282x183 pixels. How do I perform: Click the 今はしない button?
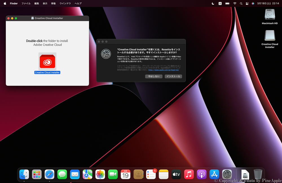tap(154, 76)
